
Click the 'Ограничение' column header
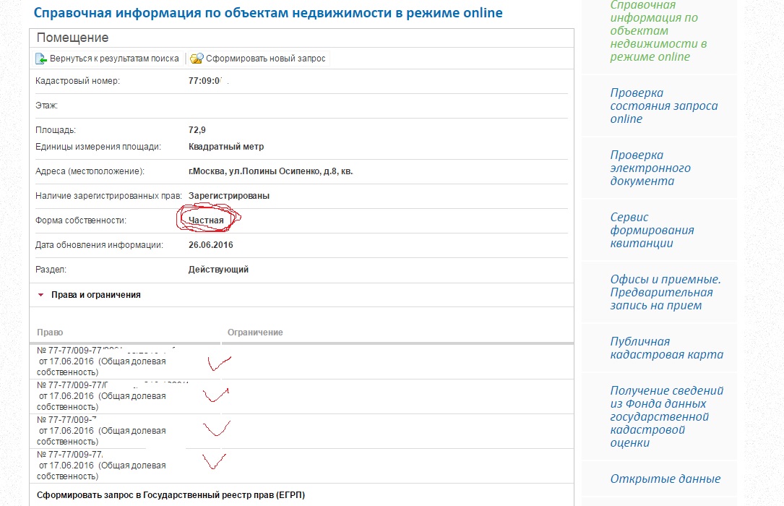(x=255, y=333)
